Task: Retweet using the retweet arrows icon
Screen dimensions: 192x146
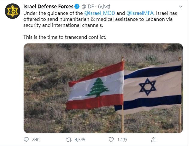Action: click(x=68, y=139)
